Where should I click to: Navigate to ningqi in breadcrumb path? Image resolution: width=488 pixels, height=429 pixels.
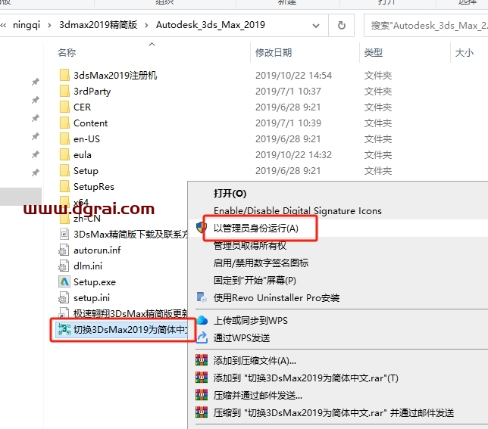[x=27, y=25]
